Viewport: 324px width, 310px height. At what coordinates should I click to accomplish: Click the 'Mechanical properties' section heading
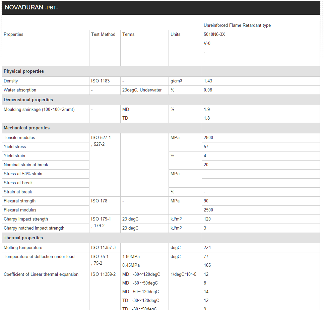click(x=26, y=128)
